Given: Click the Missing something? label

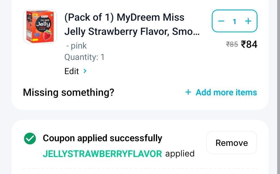Looking at the screenshot, I should click(x=68, y=92).
